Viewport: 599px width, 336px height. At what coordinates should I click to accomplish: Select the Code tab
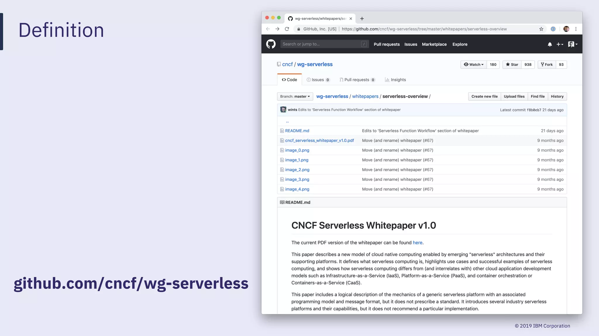[289, 80]
